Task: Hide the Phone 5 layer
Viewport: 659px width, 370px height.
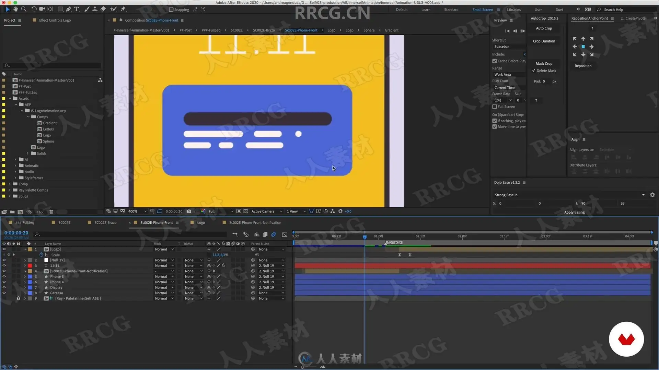Action: tap(4, 276)
